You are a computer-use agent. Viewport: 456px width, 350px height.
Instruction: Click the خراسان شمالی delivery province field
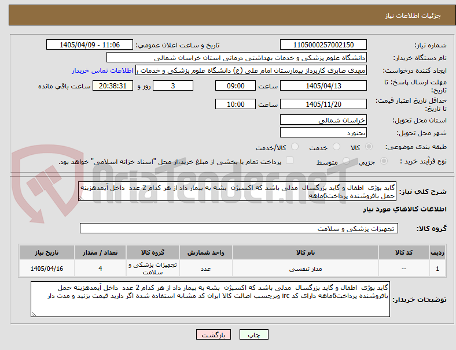coord(323,120)
